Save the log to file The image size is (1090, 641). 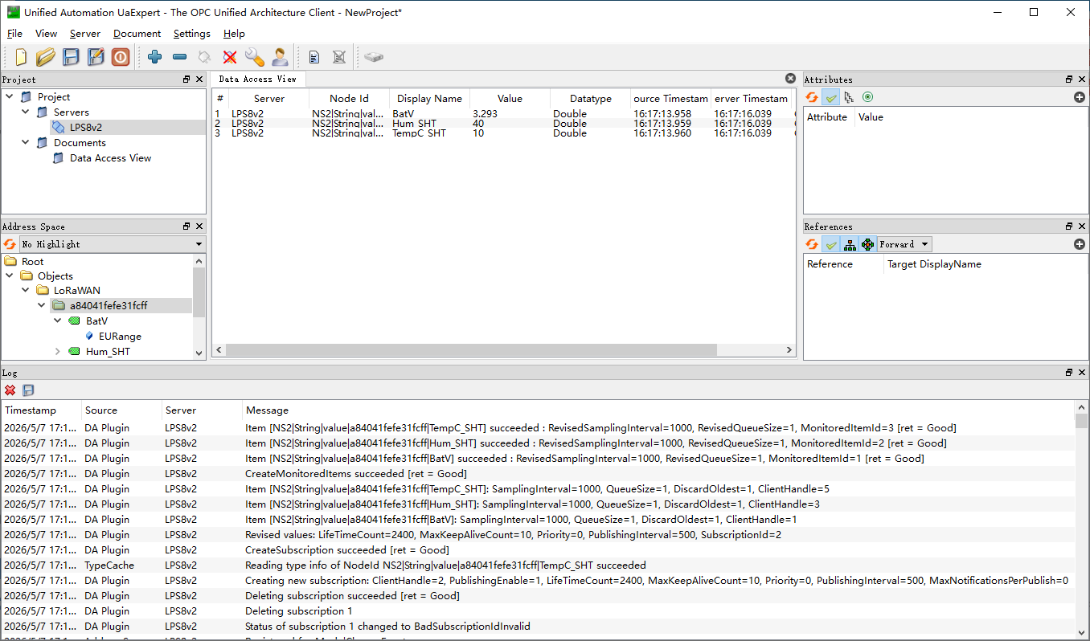[x=29, y=390]
